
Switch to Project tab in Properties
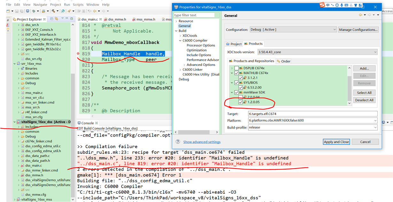(234, 44)
